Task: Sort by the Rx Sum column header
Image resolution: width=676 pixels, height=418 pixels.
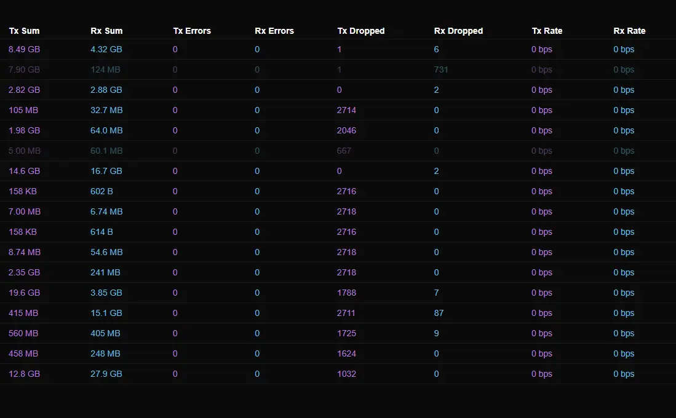Action: (x=106, y=31)
